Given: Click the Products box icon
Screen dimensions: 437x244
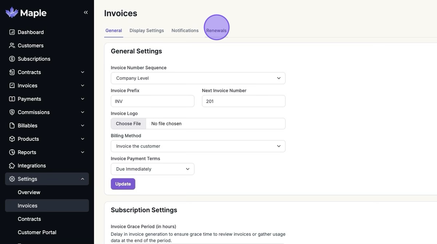Looking at the screenshot, I should pos(12,139).
